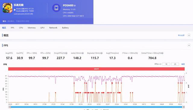
Task: Click help icon next to BigJank(/10min)
Action: coord(102,53)
